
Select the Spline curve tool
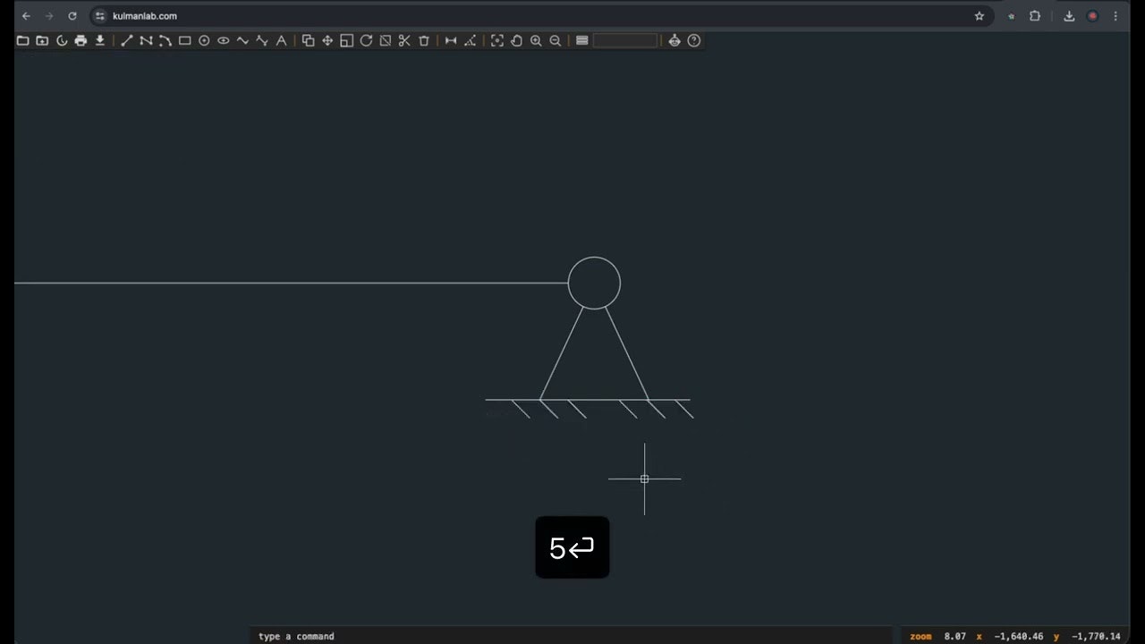click(242, 40)
